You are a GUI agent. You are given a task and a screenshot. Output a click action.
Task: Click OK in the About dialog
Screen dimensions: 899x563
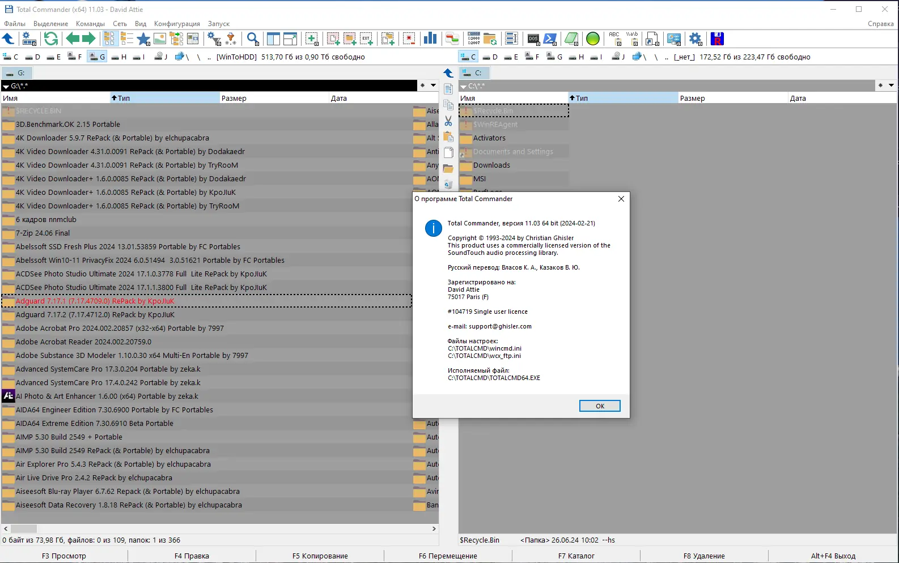point(600,406)
